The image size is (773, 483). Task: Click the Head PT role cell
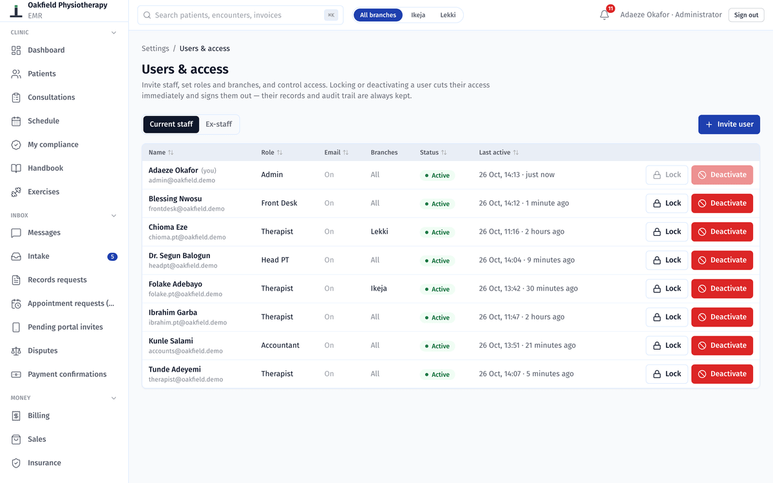[275, 260]
